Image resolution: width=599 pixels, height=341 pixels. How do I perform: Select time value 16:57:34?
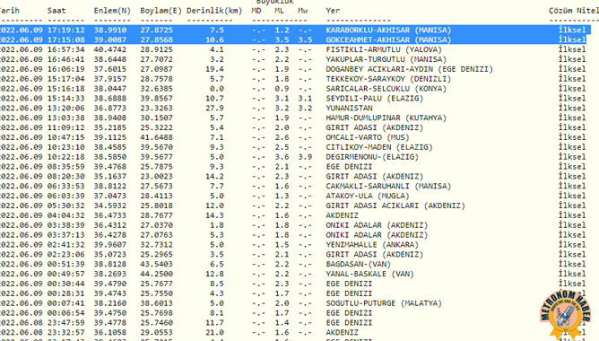(65, 49)
